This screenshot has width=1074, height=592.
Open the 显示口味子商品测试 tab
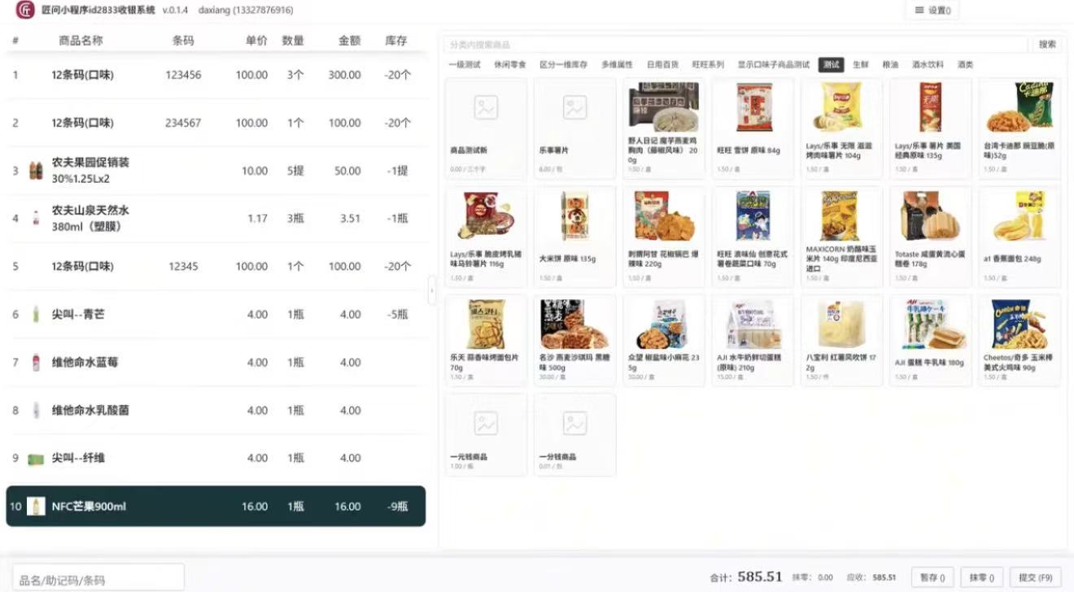774,65
